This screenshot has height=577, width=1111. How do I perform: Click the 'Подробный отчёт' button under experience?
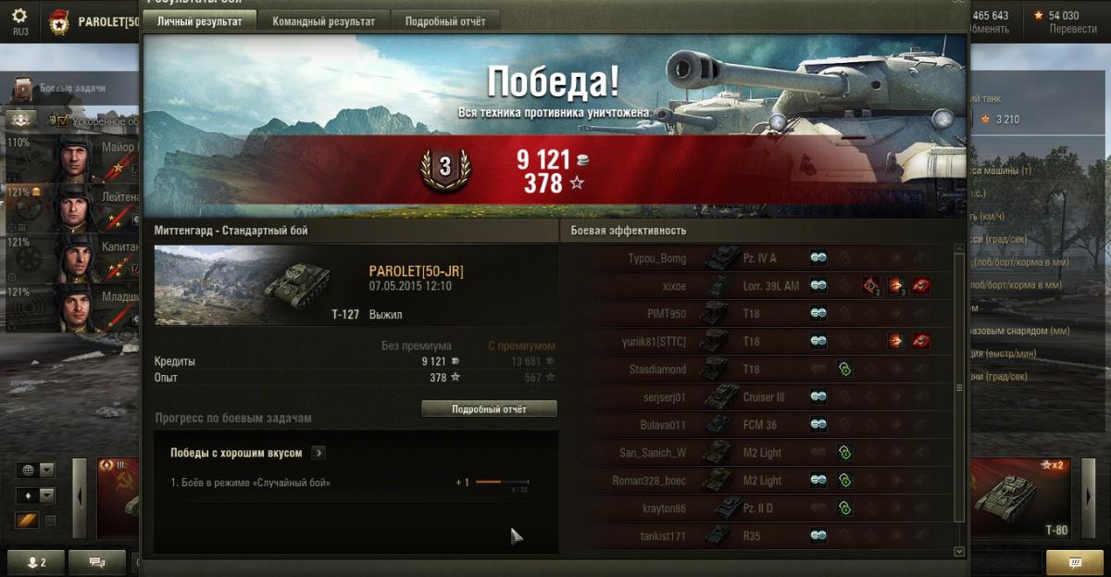coord(489,408)
